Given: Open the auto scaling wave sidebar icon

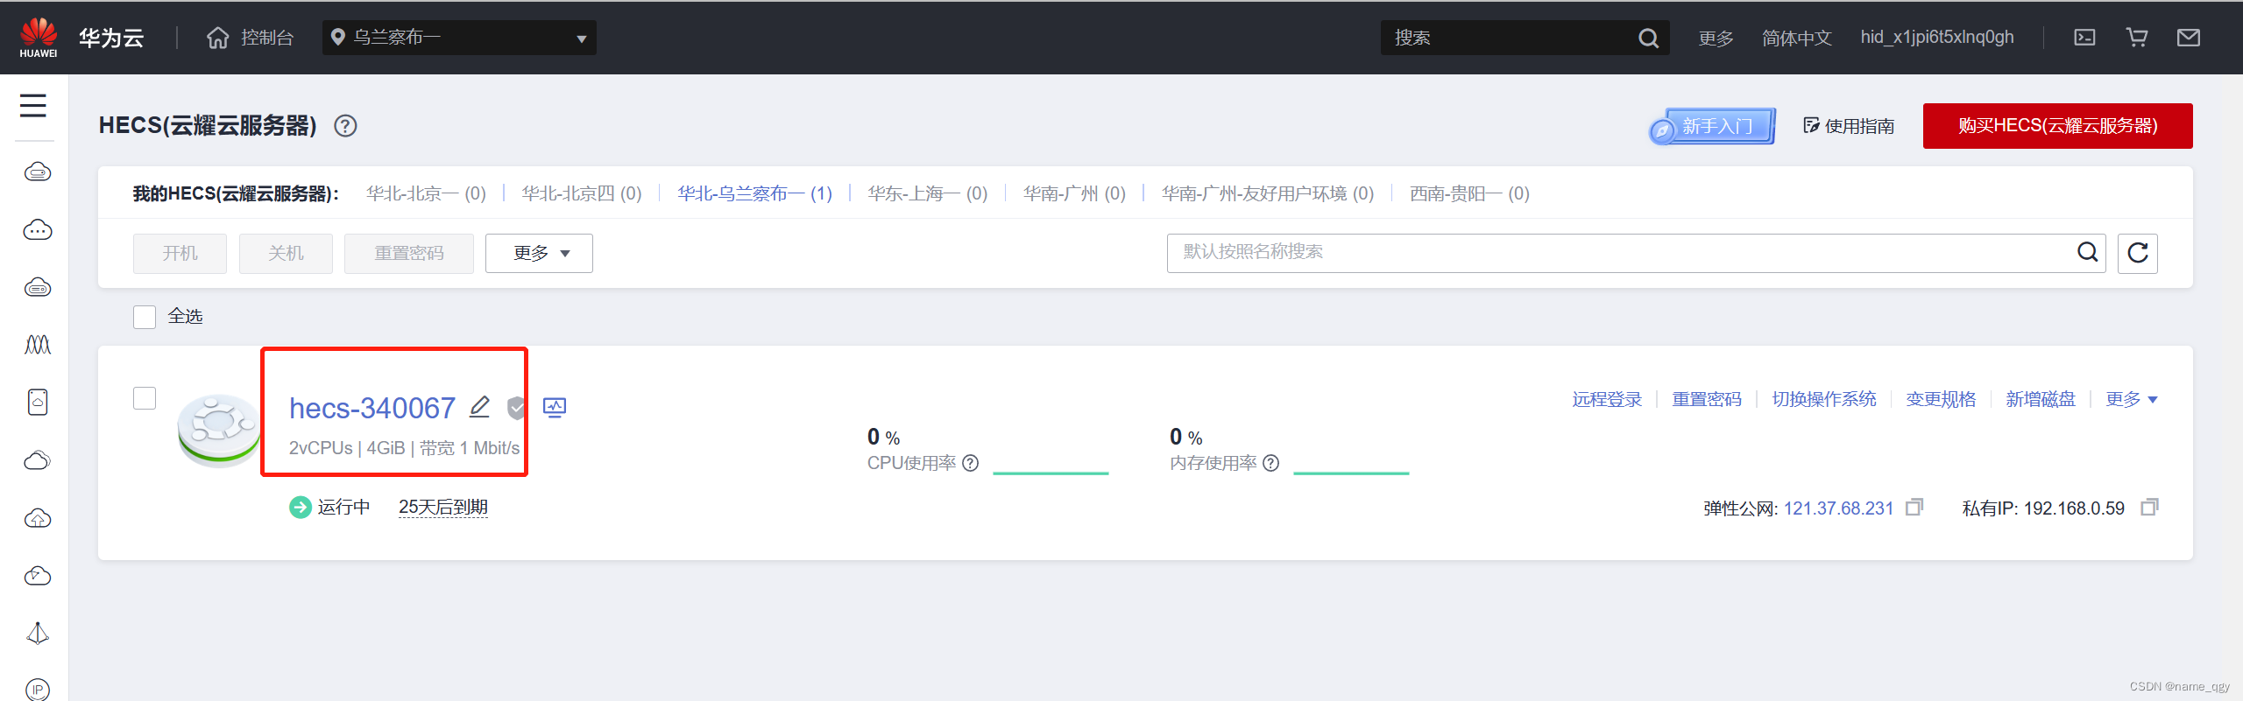Looking at the screenshot, I should (x=37, y=345).
